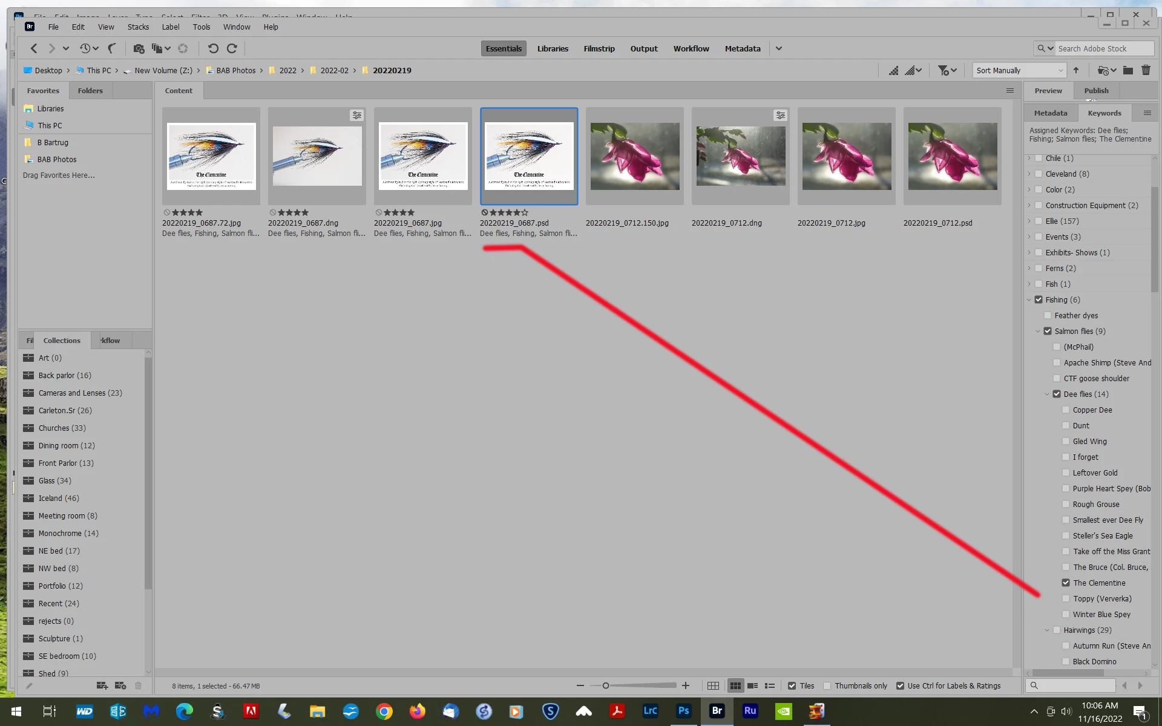The image size is (1162, 726).
Task: Click the go back arrow icon
Action: click(34, 48)
